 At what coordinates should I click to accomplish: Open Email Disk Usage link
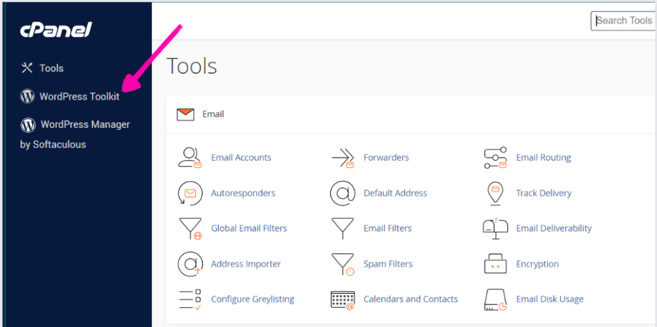pyautogui.click(x=550, y=299)
